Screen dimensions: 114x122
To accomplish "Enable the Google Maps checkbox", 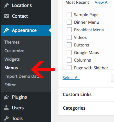I will [69, 52].
